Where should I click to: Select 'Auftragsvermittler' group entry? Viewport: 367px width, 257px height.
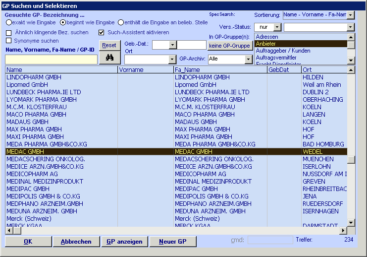[301, 58]
